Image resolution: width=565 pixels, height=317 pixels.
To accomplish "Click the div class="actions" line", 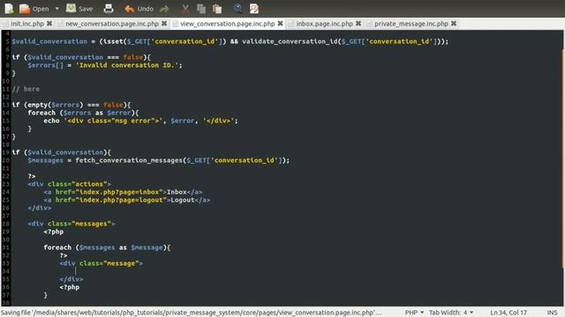I will 69,184.
